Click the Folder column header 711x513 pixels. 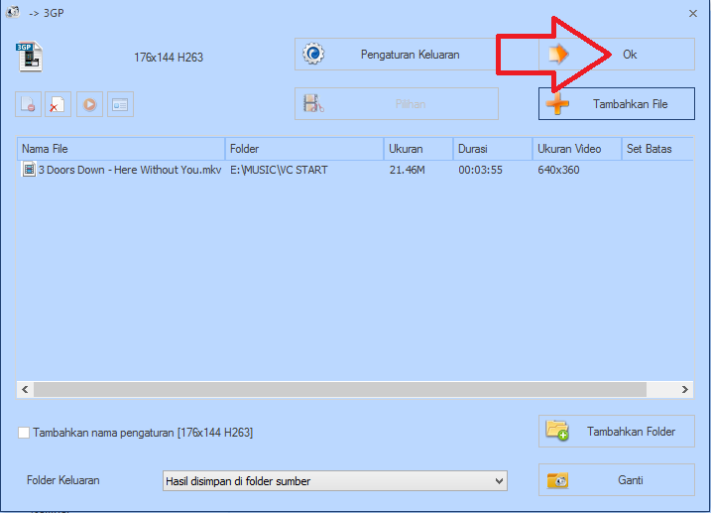coord(304,149)
